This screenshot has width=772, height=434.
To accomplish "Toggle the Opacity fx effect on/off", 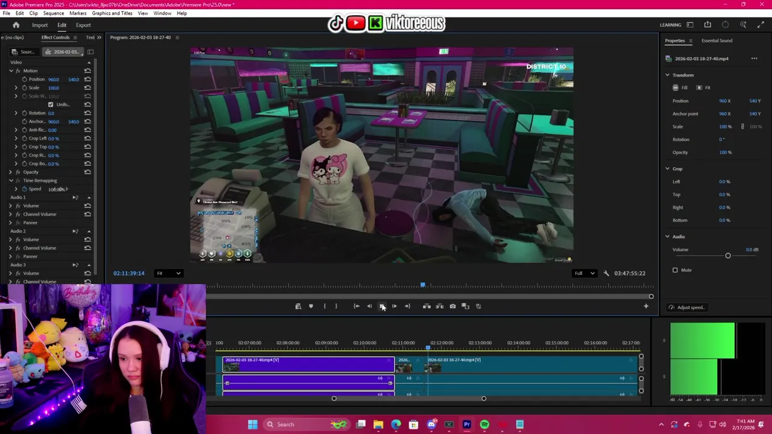I will pyautogui.click(x=18, y=172).
